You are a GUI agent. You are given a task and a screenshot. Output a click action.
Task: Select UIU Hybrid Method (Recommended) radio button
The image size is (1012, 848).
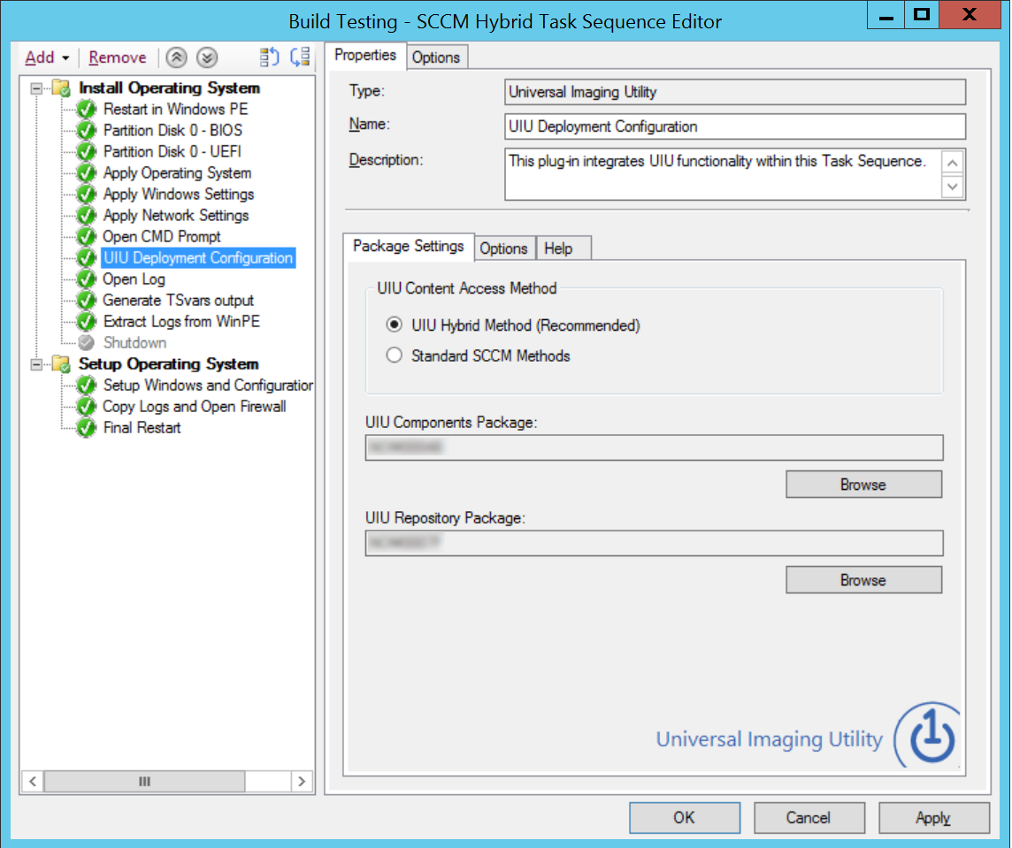pyautogui.click(x=395, y=325)
